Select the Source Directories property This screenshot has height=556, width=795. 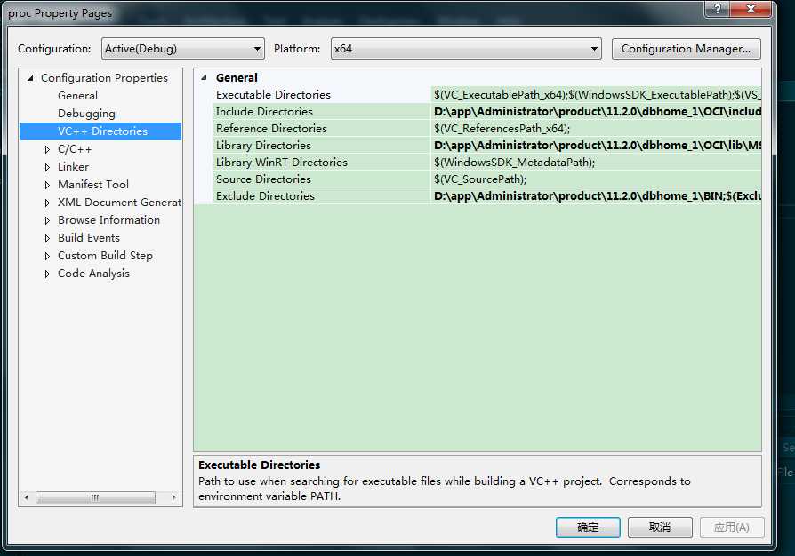coord(263,179)
